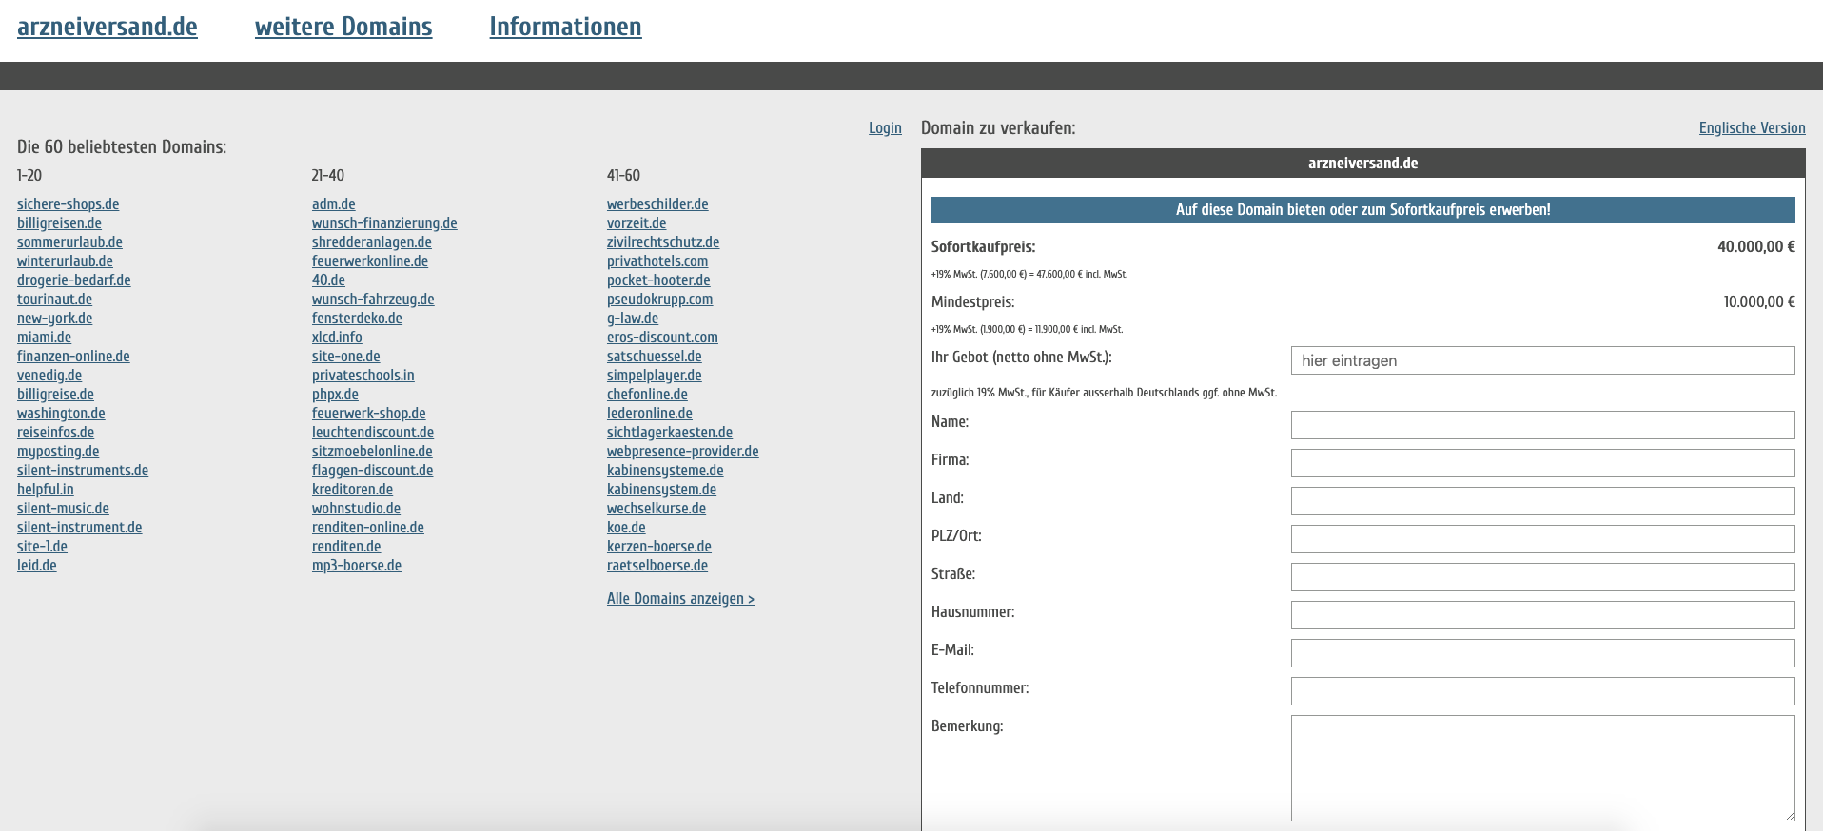Open the 'Informationen' menu item
This screenshot has width=1823, height=831.
[x=565, y=27]
